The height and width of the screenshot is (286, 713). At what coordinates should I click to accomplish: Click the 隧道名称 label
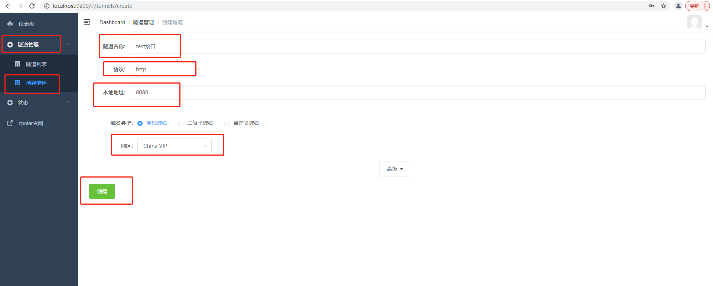click(x=114, y=46)
